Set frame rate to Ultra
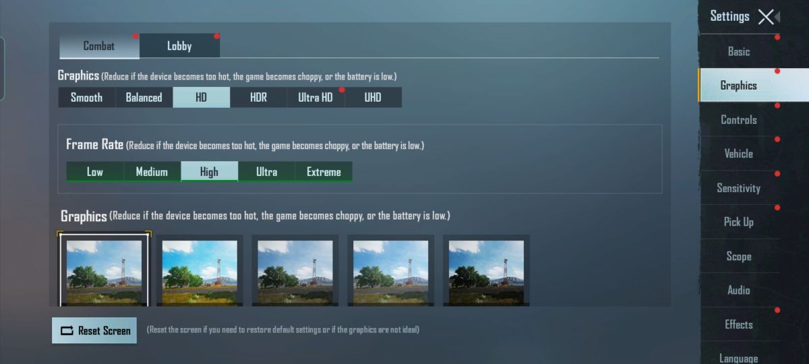 point(266,172)
